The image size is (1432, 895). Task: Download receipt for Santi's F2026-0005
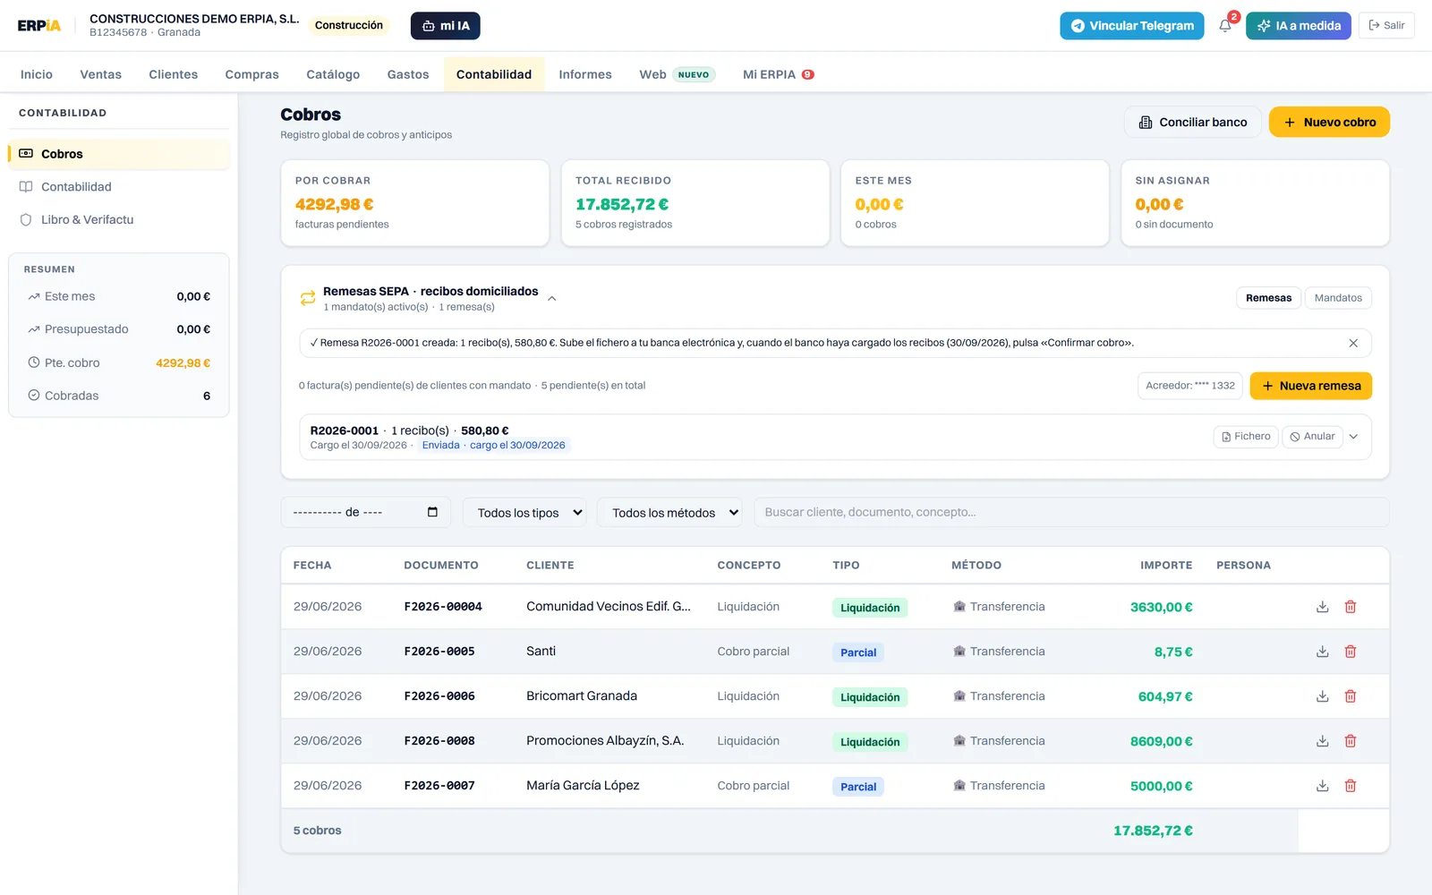tap(1322, 652)
